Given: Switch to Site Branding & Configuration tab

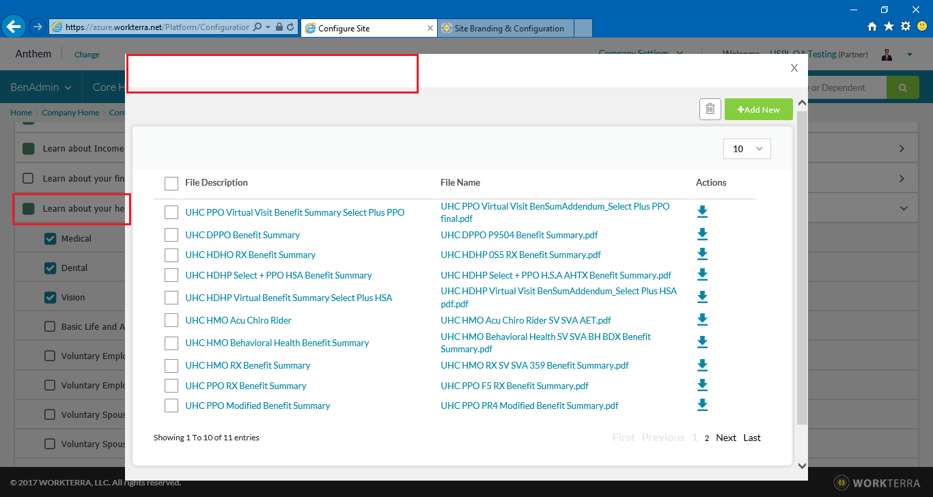Looking at the screenshot, I should [505, 28].
